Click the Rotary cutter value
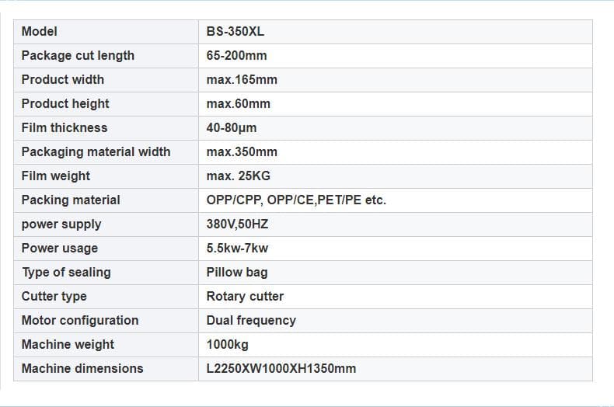This screenshot has height=407, width=614. click(x=245, y=297)
